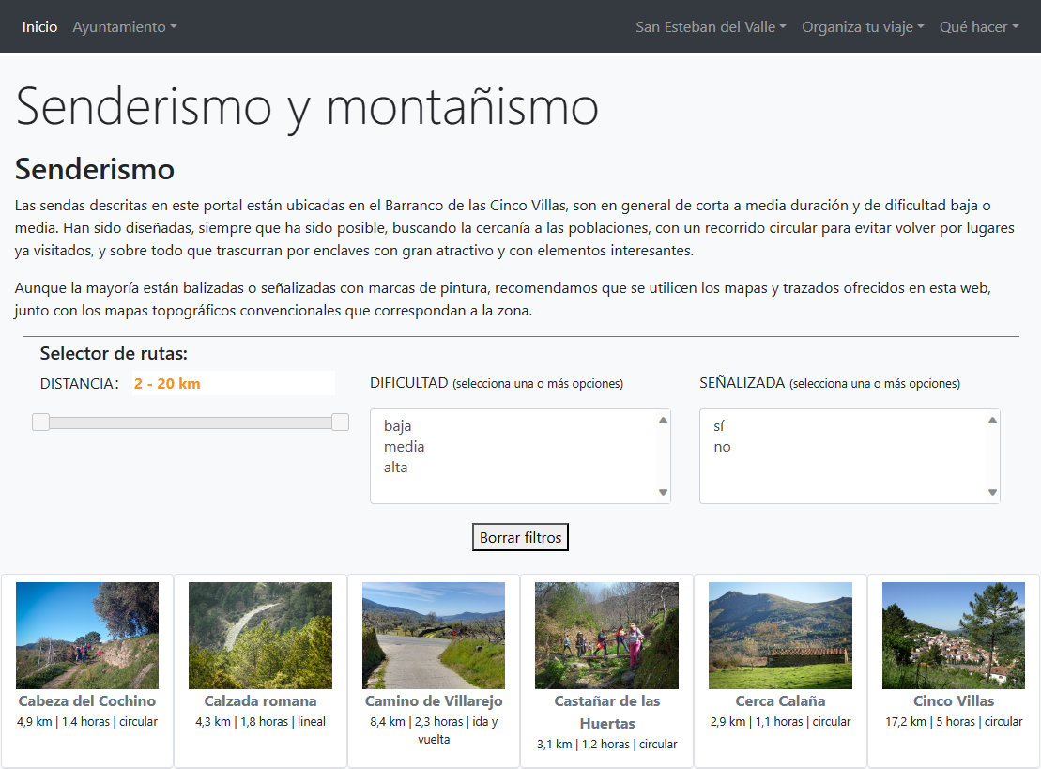Viewport: 1041px width, 769px height.
Task: Click the 4,3 km | 1,8 horas | lineal text
Action: (260, 722)
